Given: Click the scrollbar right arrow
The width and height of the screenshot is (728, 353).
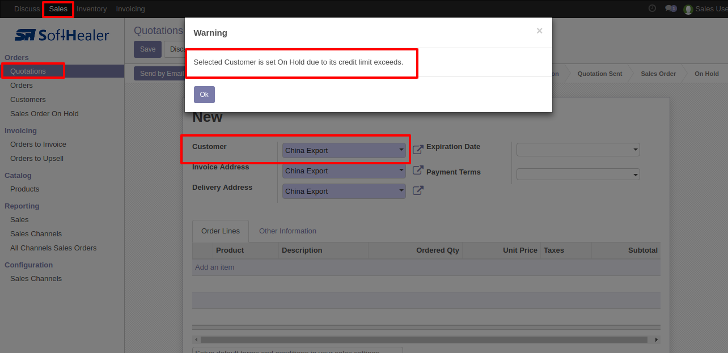Looking at the screenshot, I should 657,339.
